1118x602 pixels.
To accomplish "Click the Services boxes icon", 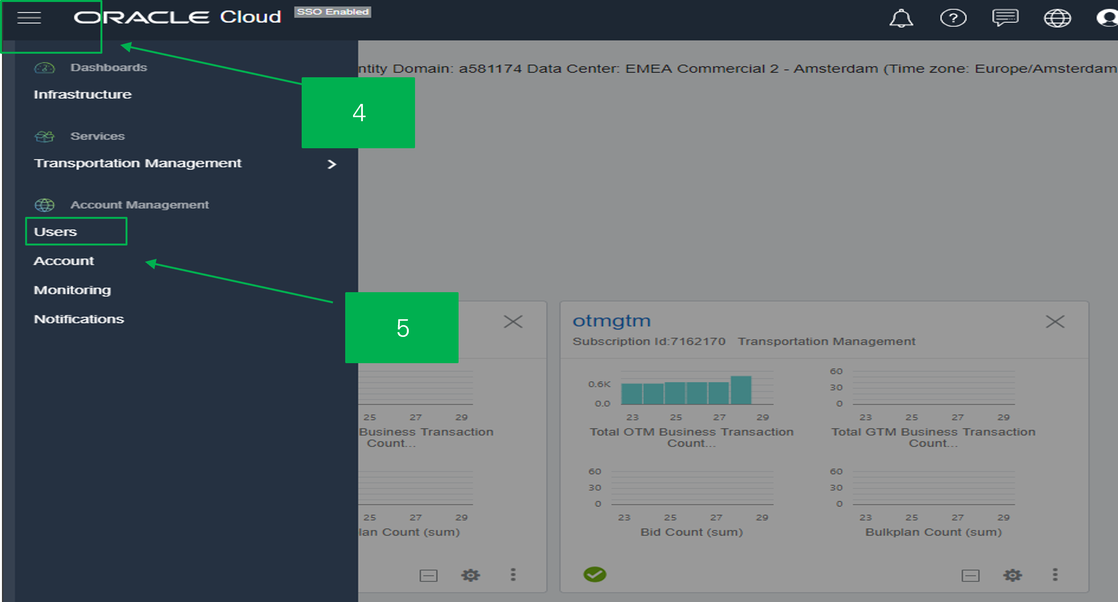I will click(x=45, y=137).
